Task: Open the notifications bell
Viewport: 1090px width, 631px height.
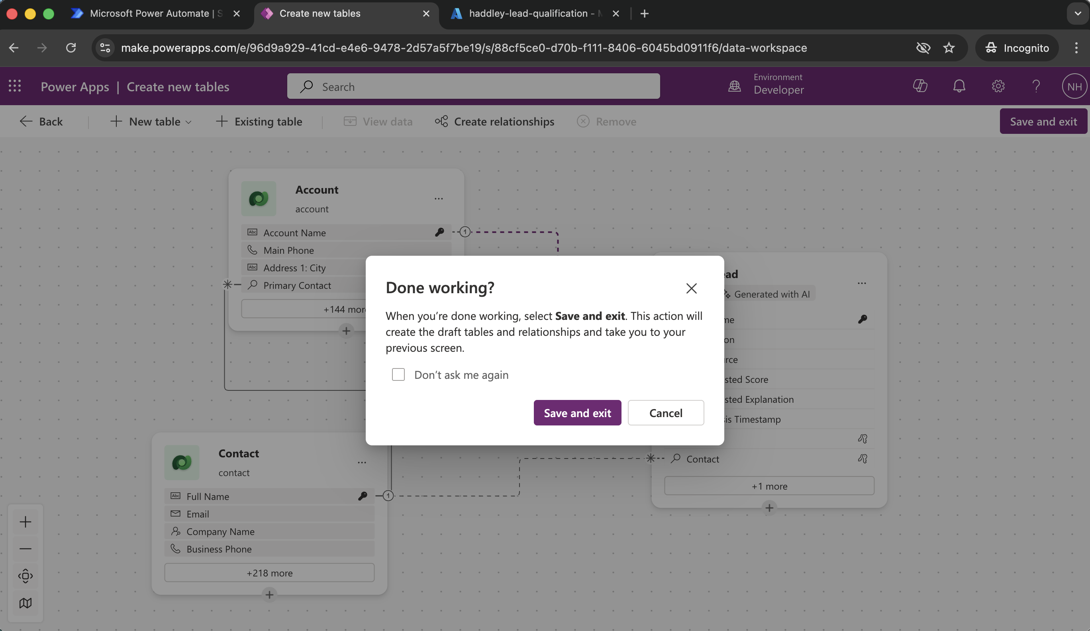Action: click(959, 86)
